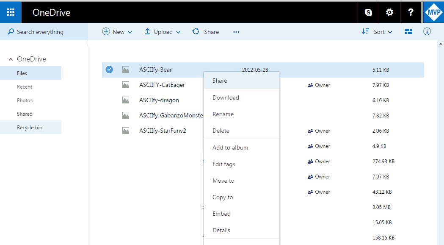Open Skype from the top bar
444x245 pixels.
pyautogui.click(x=368, y=12)
